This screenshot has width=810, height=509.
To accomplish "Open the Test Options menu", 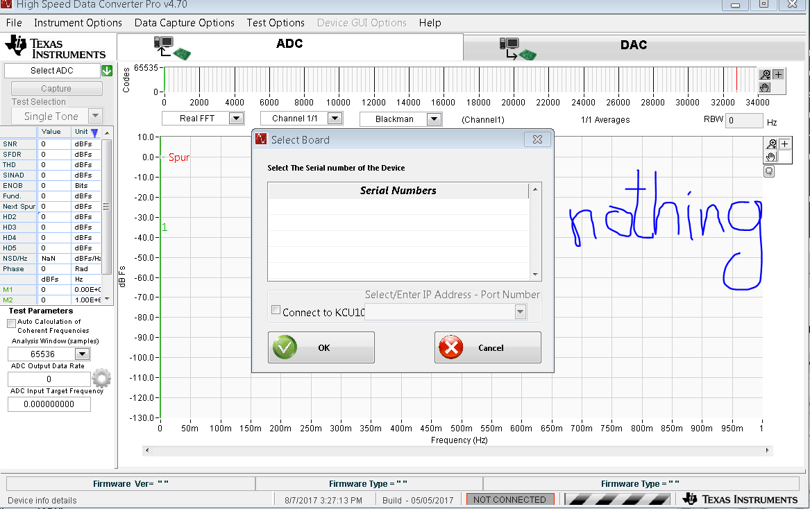I will (x=276, y=23).
